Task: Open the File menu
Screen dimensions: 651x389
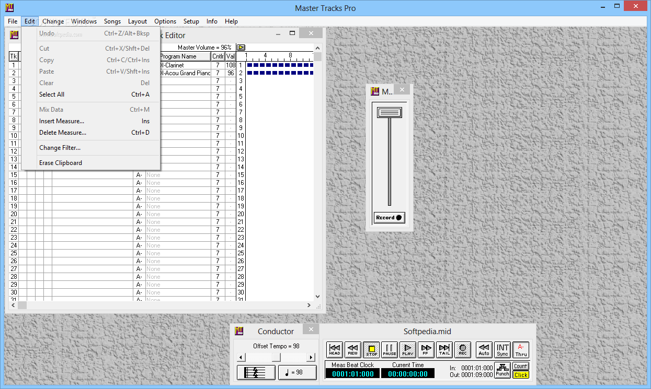Action: pos(13,21)
